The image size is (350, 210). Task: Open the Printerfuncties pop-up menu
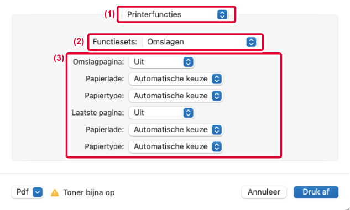pos(176,14)
